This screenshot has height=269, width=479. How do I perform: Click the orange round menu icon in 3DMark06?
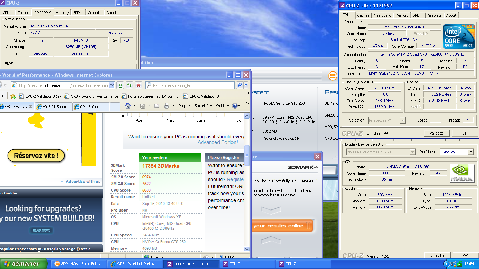click(x=332, y=76)
